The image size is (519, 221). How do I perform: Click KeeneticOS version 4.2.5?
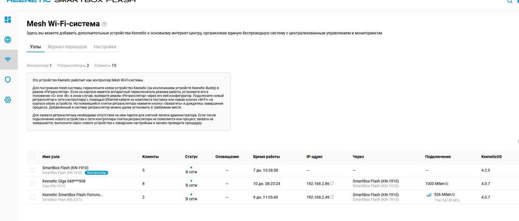[x=486, y=170]
